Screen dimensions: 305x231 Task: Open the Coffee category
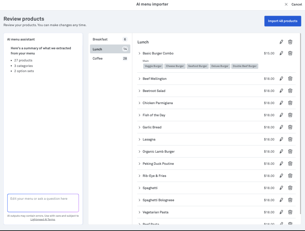click(x=110, y=58)
